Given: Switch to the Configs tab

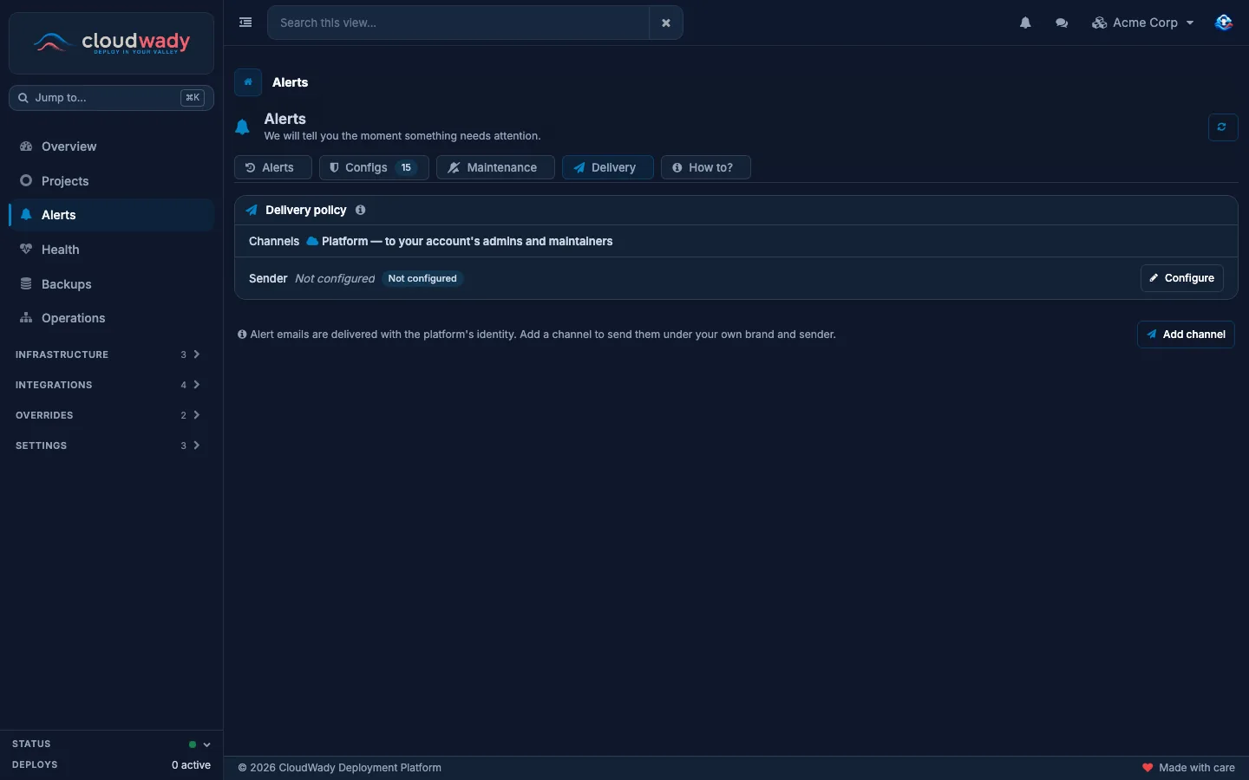Looking at the screenshot, I should [374, 167].
